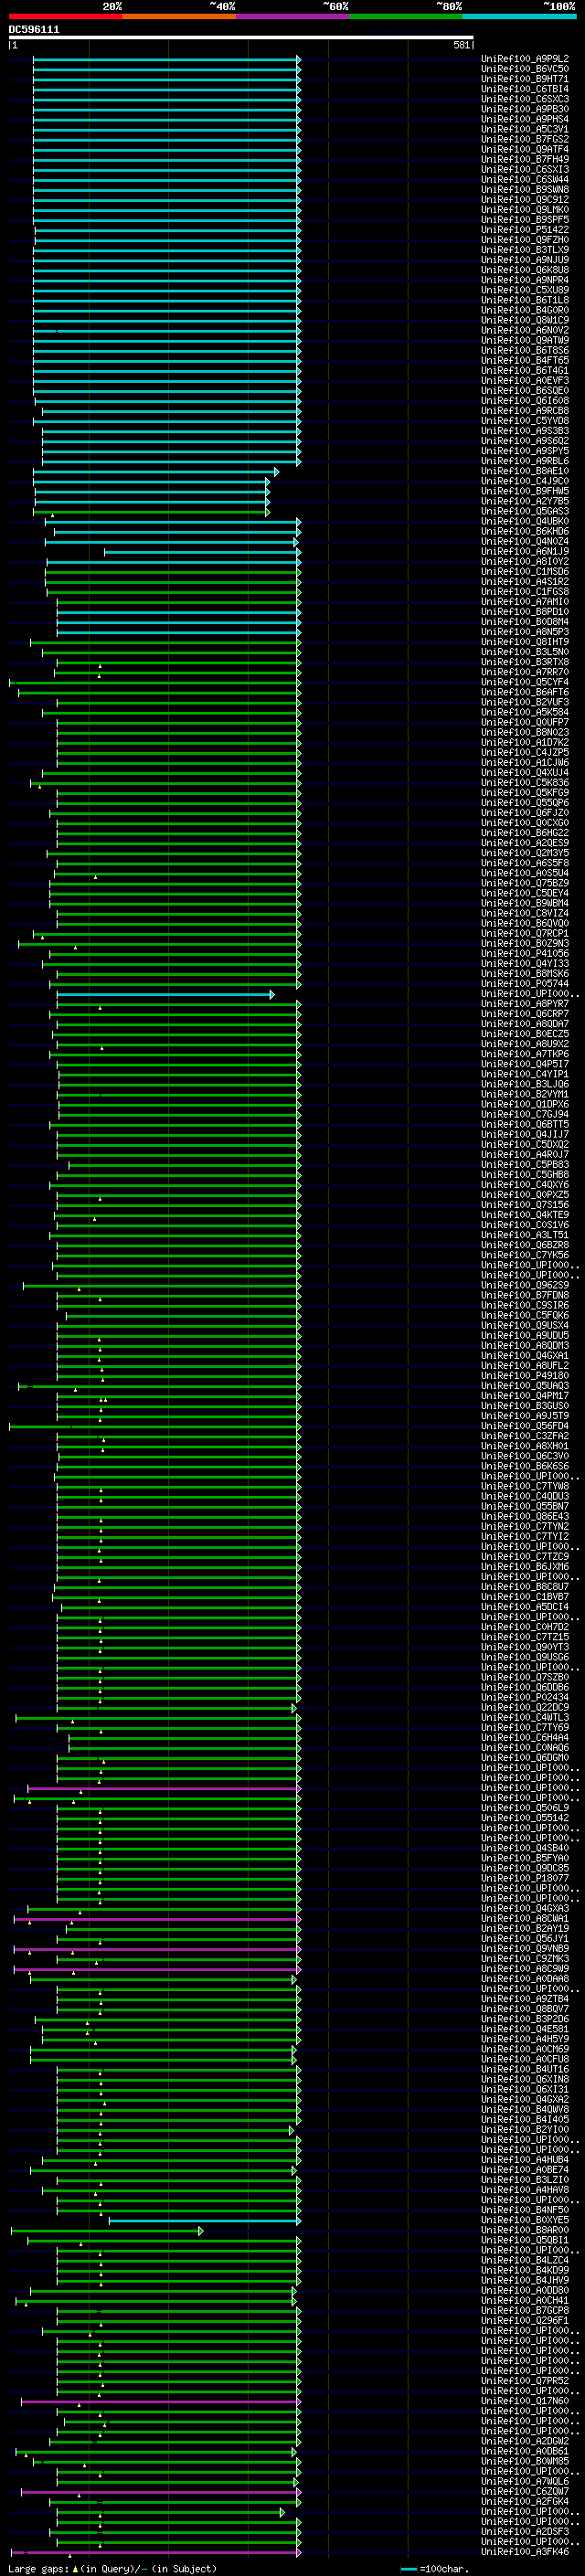The height and width of the screenshot is (2576, 585).
Task: Open hit UniRef100_C6TBI4
Action: [x=525, y=89]
